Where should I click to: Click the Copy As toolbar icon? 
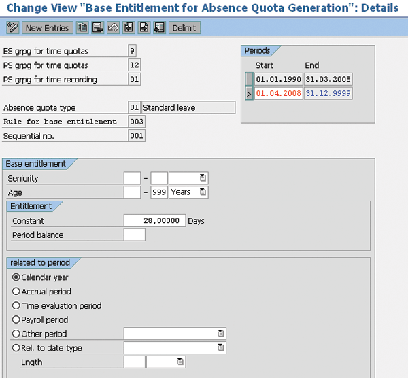click(x=82, y=28)
